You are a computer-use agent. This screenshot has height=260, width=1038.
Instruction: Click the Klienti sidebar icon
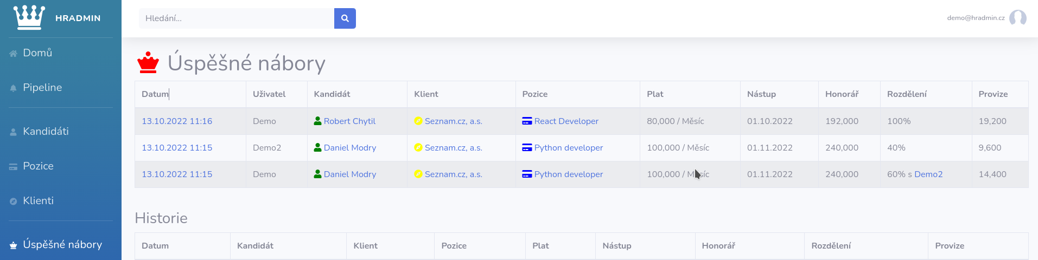point(14,201)
